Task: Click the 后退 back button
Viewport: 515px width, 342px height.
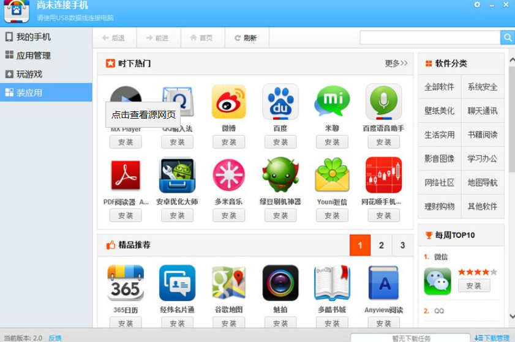Action: pyautogui.click(x=115, y=38)
